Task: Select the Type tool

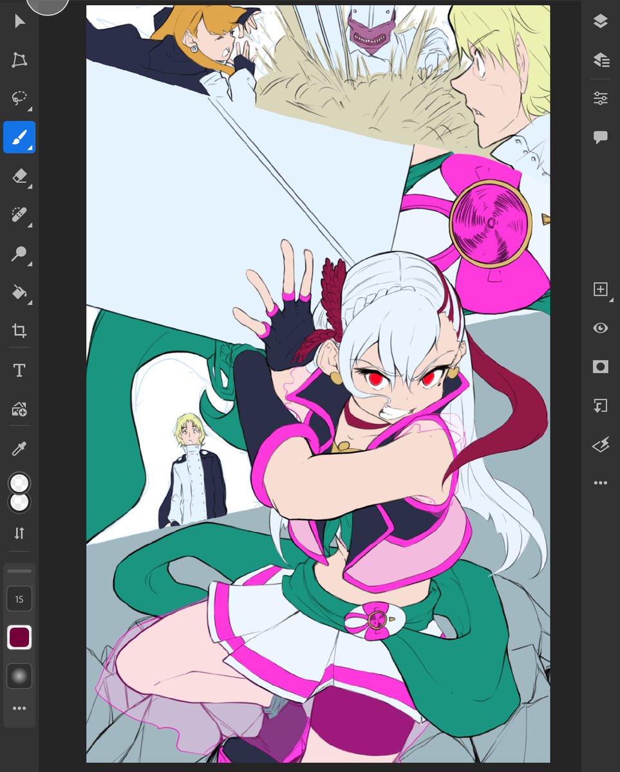Action: coord(19,370)
